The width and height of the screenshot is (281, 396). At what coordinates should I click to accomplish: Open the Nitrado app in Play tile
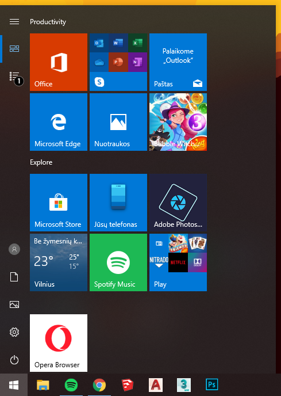(159, 262)
